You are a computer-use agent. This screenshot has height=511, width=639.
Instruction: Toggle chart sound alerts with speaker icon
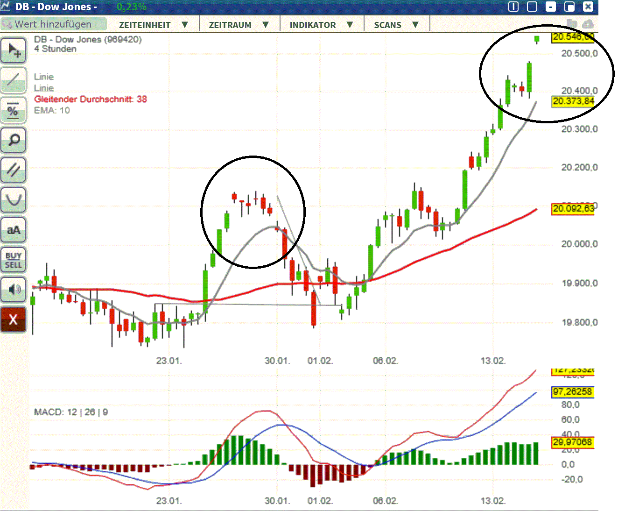point(14,290)
